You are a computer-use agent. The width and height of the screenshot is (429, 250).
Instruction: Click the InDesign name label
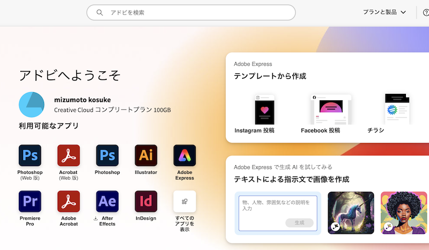click(x=146, y=218)
